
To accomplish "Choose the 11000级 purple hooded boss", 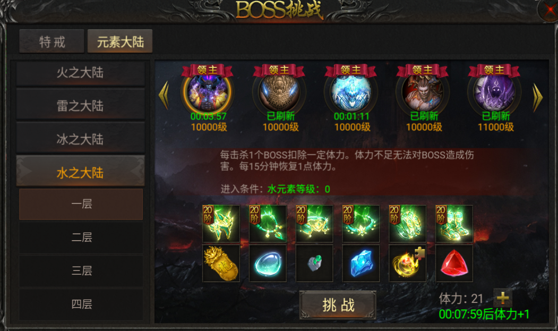I will pyautogui.click(x=495, y=92).
